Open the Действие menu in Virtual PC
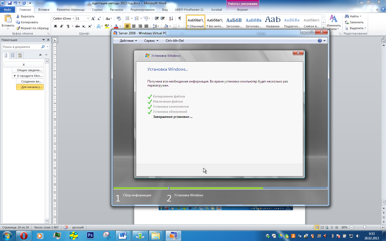This screenshot has height=241, width=386. pyautogui.click(x=128, y=41)
